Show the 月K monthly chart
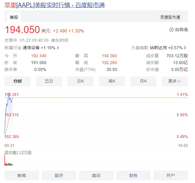Viewport: 195px width, 183px height. click(x=143, y=81)
